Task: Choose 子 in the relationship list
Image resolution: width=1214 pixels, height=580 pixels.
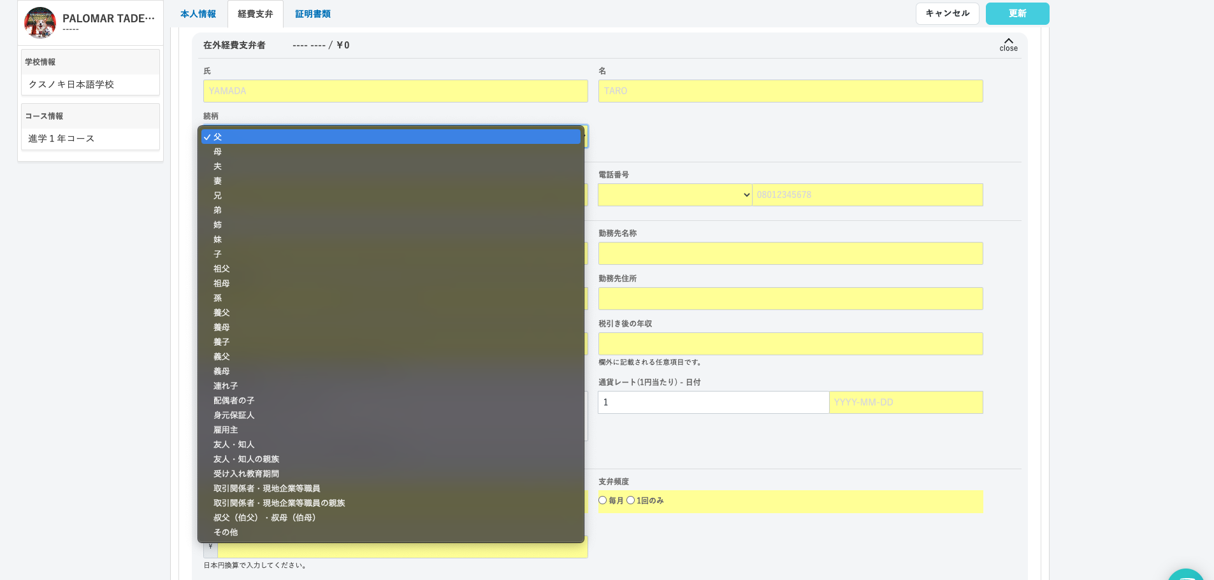Action: point(391,254)
